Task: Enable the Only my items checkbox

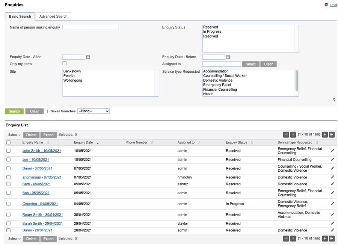Action: click(x=65, y=63)
